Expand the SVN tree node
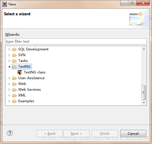This screenshot has height=144, width=152. click(9, 55)
